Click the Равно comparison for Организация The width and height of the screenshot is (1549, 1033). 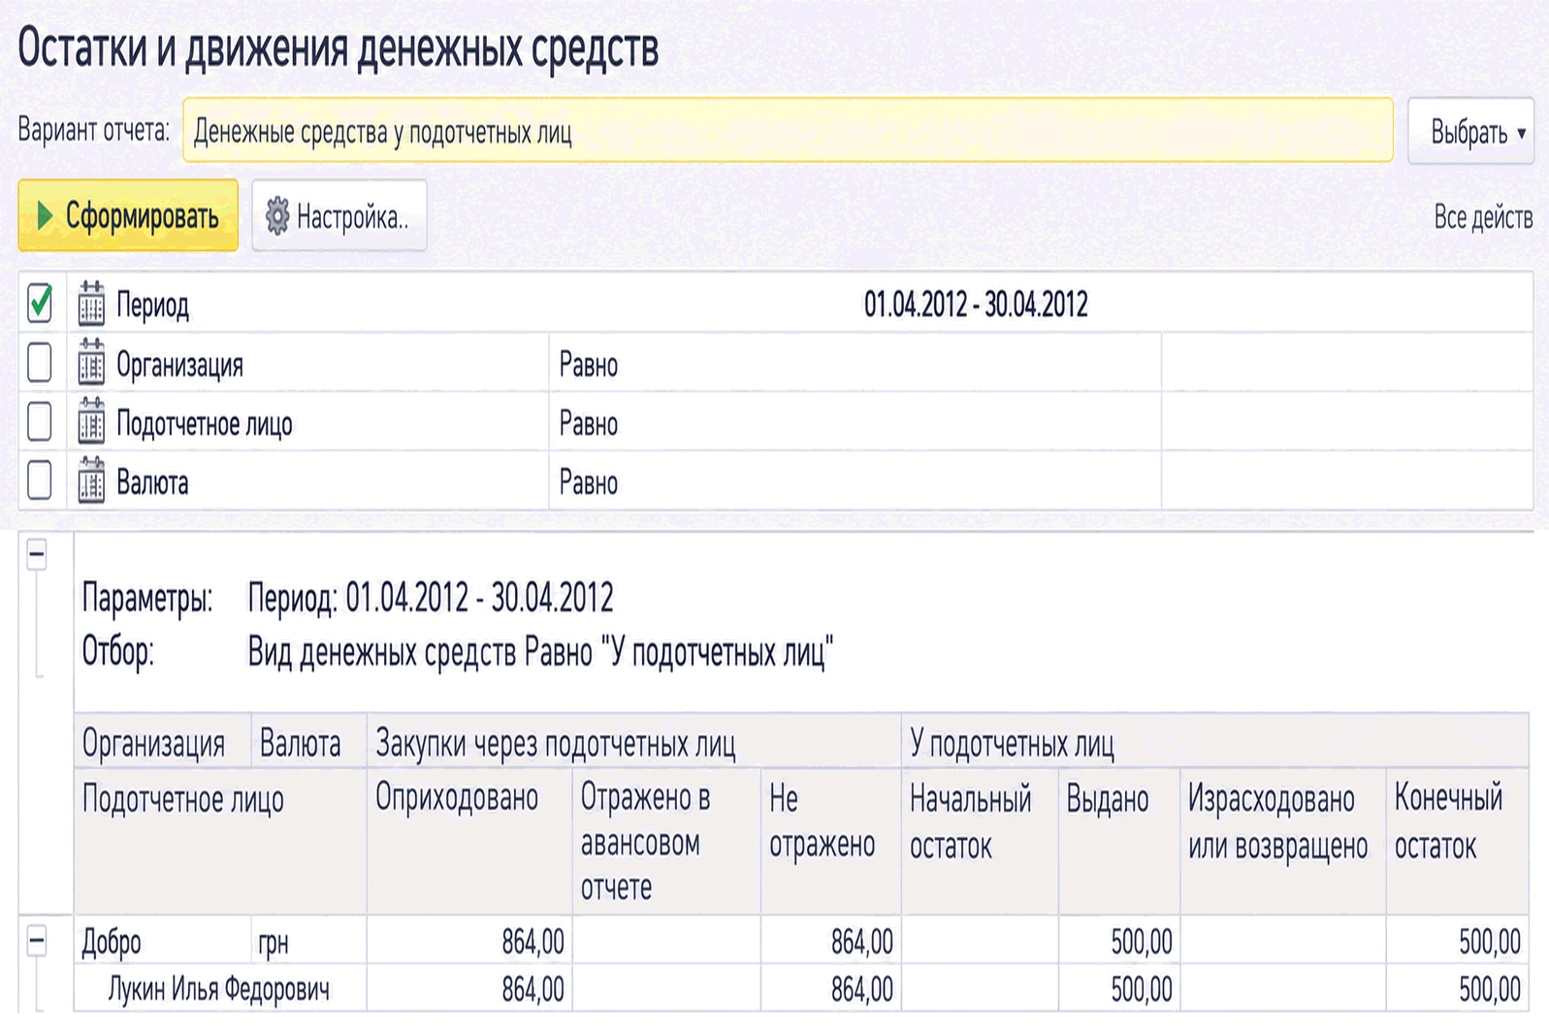589,365
